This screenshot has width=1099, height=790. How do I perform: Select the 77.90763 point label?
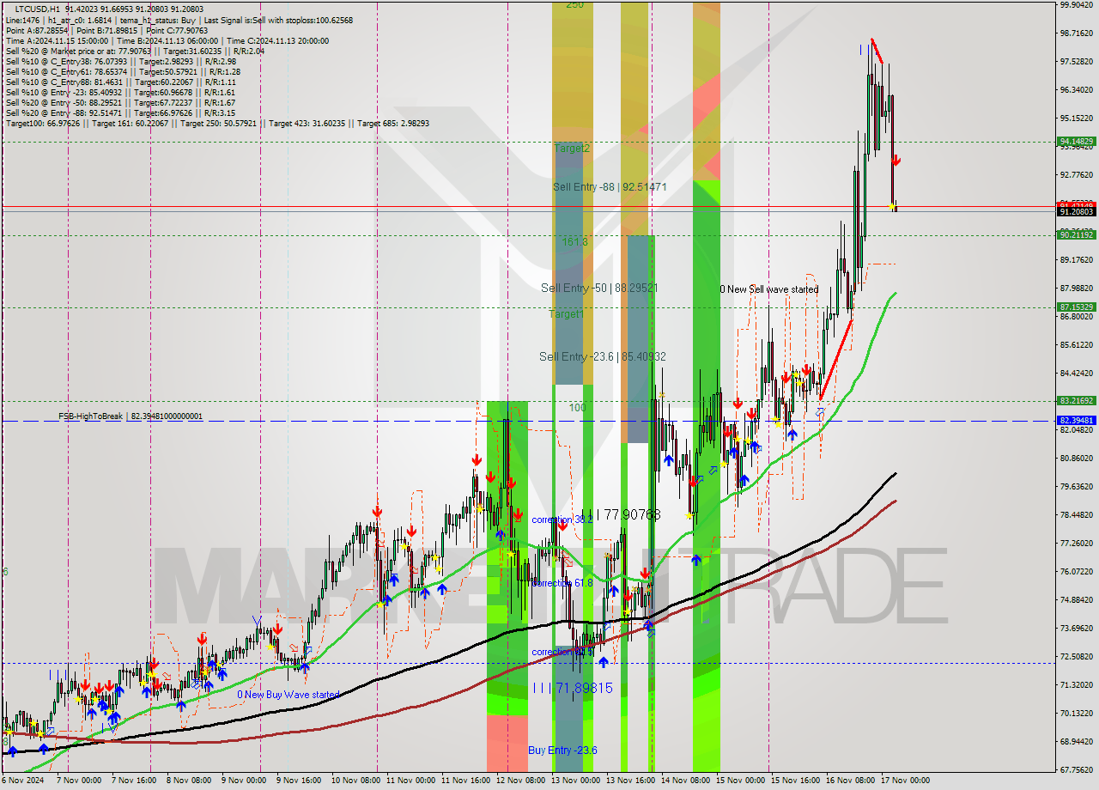tap(623, 514)
